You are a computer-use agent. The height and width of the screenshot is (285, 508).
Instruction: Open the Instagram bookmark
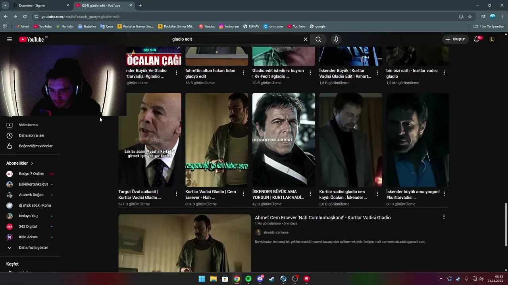(229, 27)
